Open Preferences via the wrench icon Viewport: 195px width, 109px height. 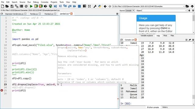point(95,6)
